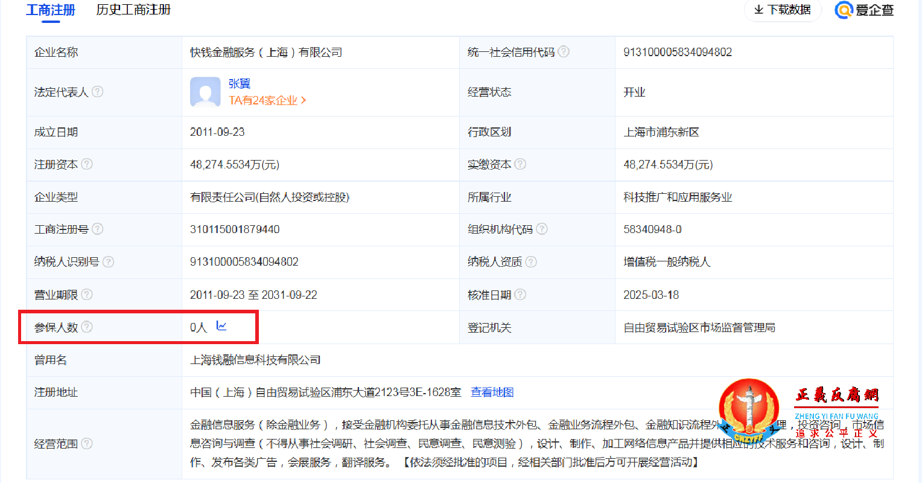The width and height of the screenshot is (922, 483).
Task: Click help icon beside 纳税人识别号
Action: [109, 262]
